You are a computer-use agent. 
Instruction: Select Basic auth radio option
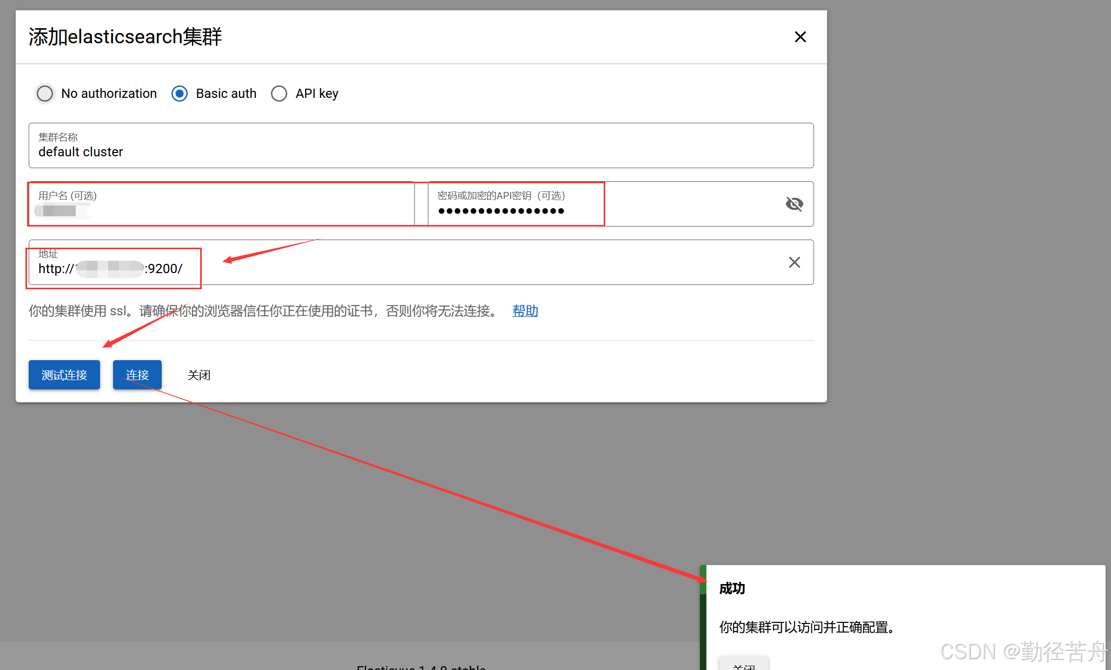click(180, 94)
